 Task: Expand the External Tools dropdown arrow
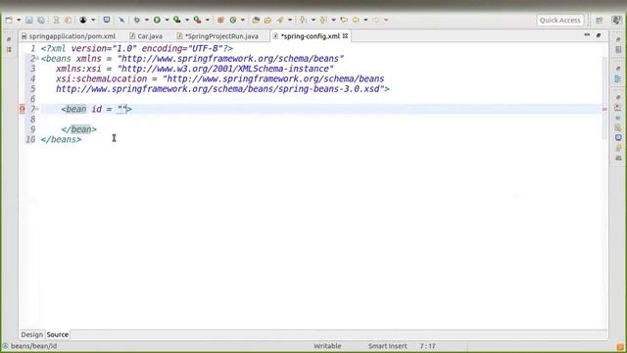207,20
